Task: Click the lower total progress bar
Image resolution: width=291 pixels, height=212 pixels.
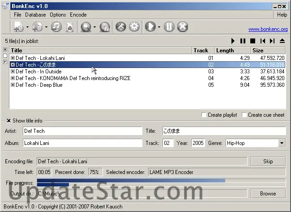Action: [161, 185]
